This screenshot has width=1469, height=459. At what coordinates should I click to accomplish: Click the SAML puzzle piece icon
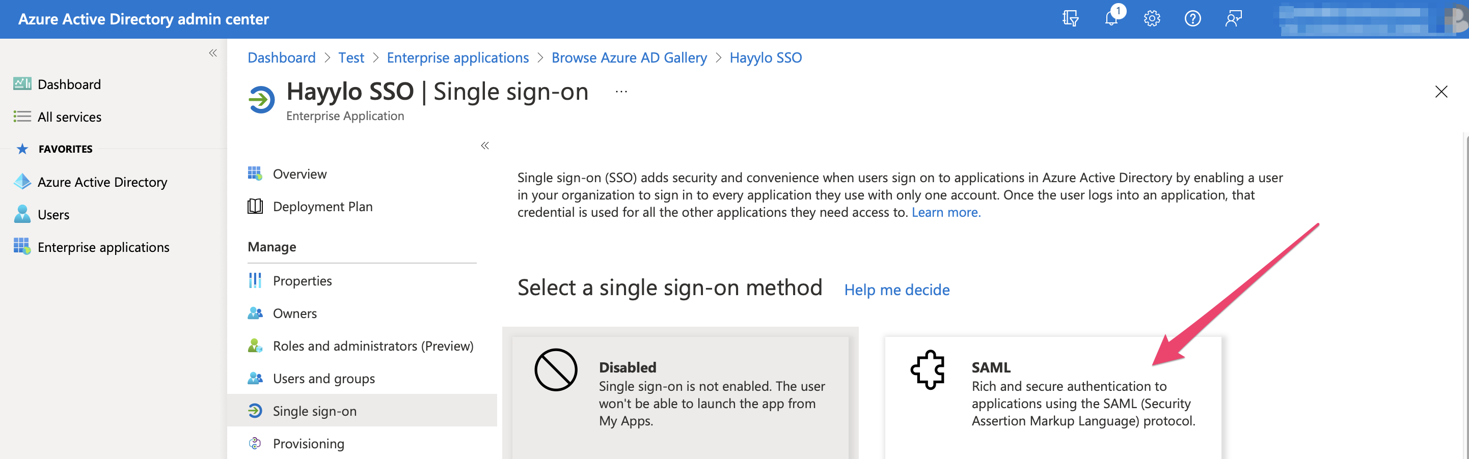928,369
